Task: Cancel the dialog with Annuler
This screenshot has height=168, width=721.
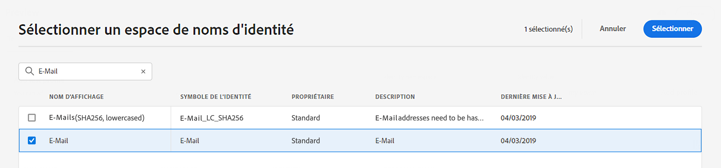Action: [612, 29]
